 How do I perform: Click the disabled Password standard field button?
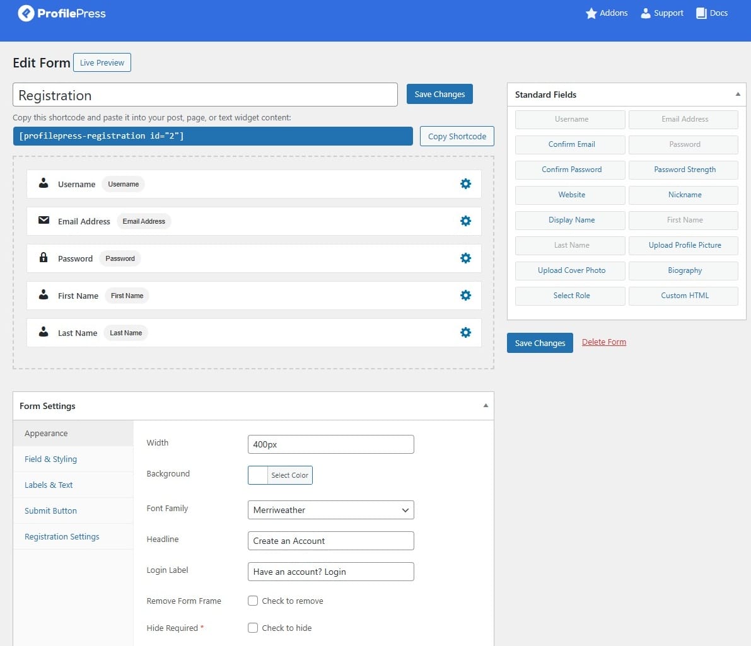point(684,144)
